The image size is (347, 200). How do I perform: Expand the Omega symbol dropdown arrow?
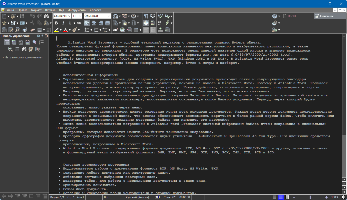coord(120,16)
